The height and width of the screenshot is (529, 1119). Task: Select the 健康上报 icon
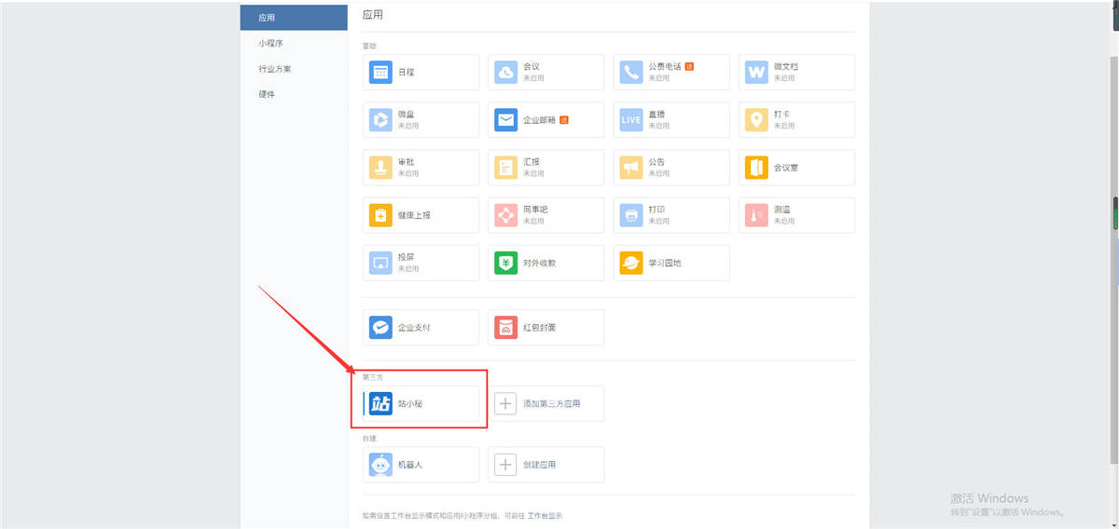[380, 215]
